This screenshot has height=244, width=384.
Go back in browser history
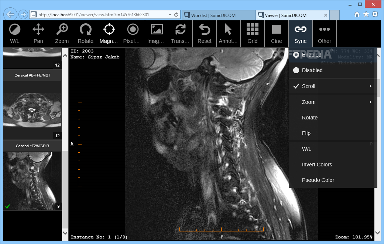tap(10, 14)
